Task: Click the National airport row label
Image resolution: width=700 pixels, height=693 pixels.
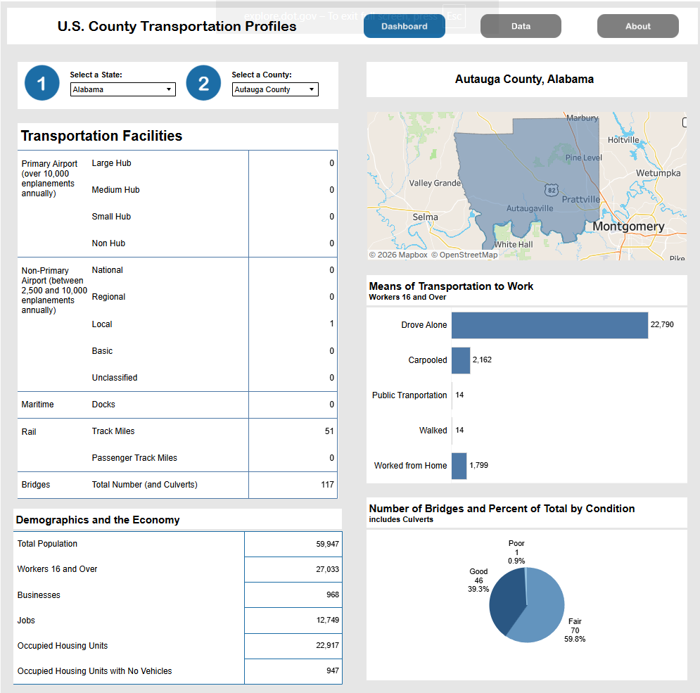Action: tap(107, 270)
